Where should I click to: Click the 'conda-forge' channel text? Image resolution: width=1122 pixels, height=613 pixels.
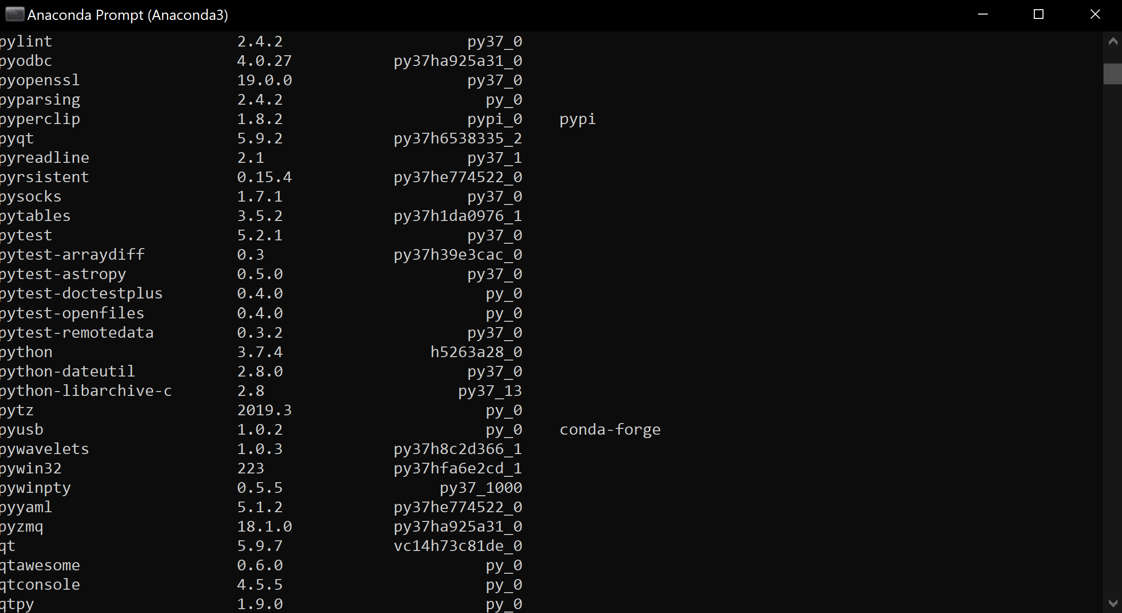point(610,429)
